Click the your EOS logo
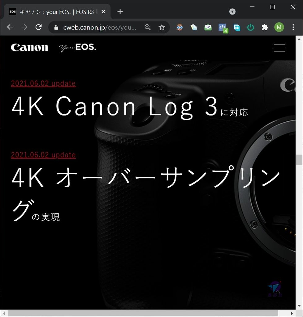The width and height of the screenshot is (303, 317). tap(77, 48)
